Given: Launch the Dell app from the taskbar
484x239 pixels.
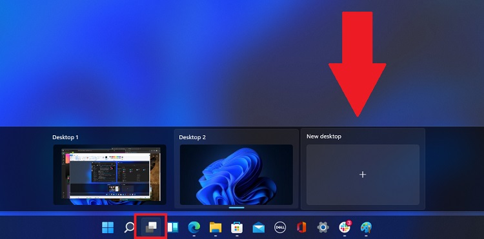Looking at the screenshot, I should [280, 227].
